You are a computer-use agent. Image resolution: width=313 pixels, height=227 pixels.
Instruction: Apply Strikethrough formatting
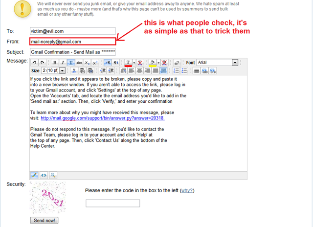[x=79, y=63]
